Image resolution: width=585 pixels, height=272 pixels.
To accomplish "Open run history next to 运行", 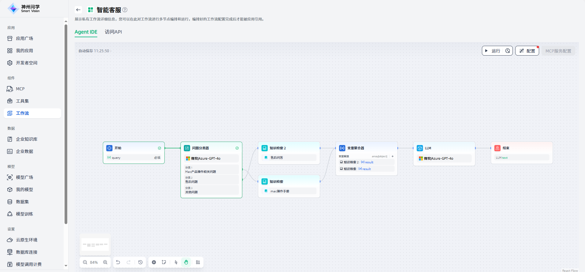I will tap(508, 51).
